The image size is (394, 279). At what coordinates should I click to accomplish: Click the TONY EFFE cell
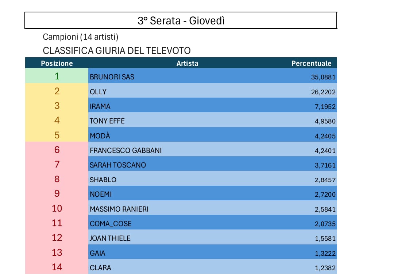pyautogui.click(x=107, y=121)
